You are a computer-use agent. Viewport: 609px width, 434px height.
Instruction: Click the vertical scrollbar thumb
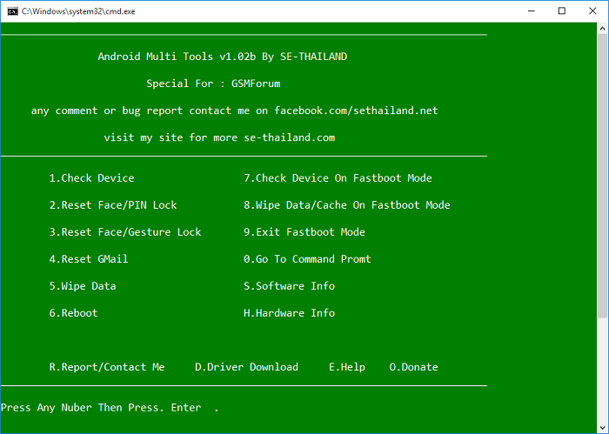602,176
